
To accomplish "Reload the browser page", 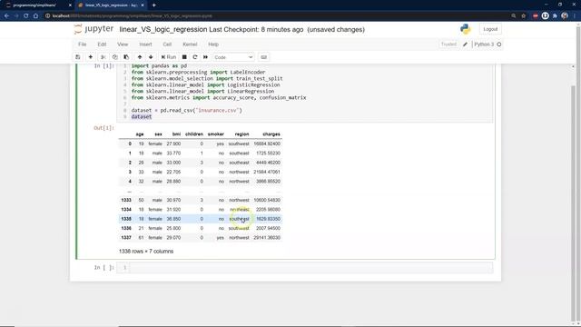I will pos(26,16).
